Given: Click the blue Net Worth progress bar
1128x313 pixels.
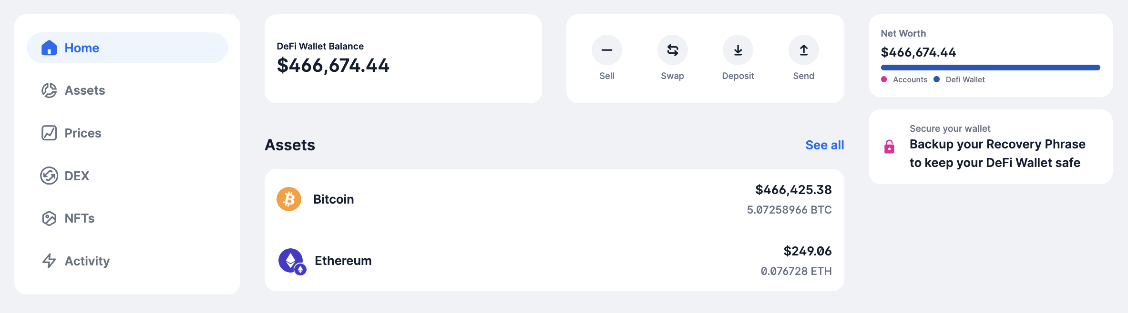Looking at the screenshot, I should tap(990, 68).
